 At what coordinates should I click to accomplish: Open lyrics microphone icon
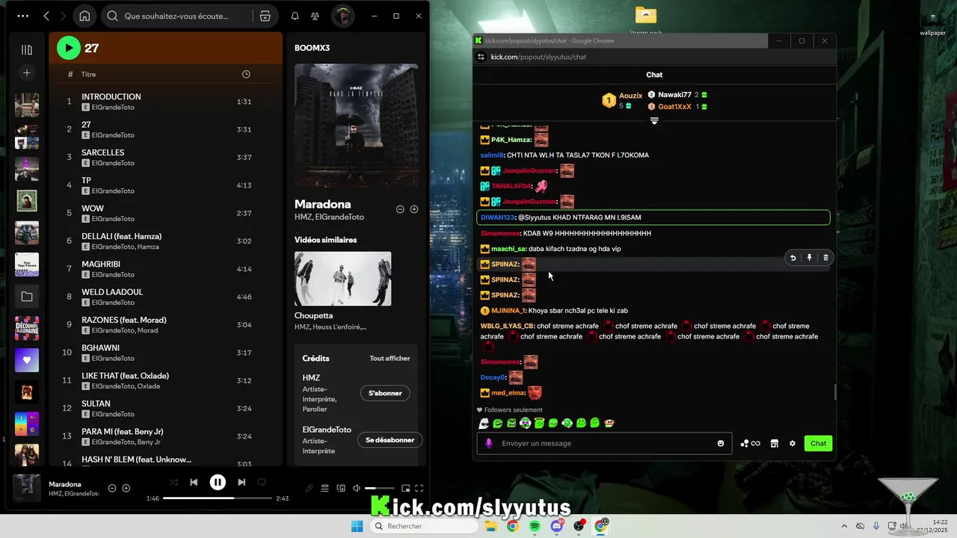pos(309,489)
